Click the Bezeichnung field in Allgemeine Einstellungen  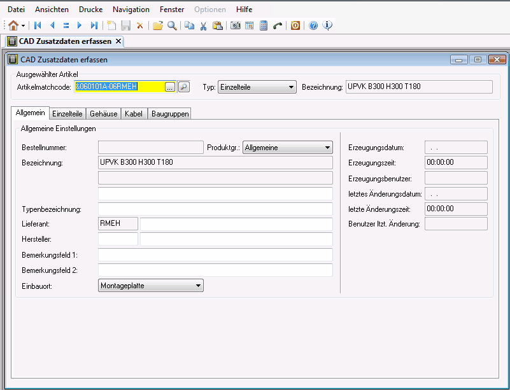[215, 162]
